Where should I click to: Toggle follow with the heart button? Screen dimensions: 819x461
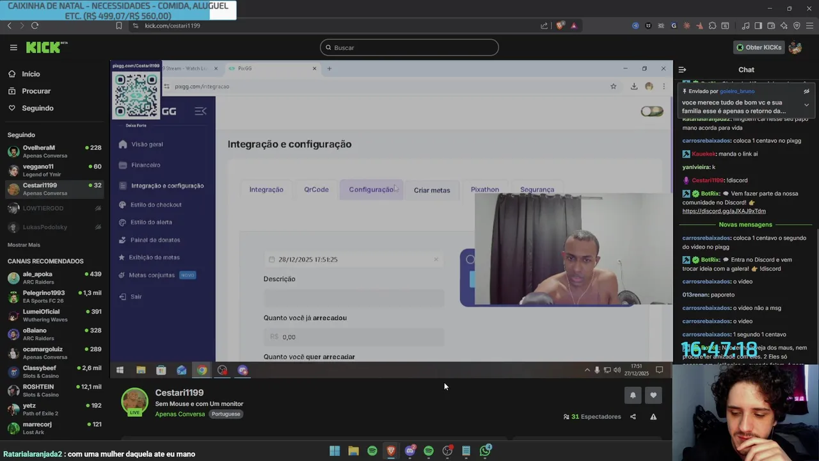tap(653, 395)
